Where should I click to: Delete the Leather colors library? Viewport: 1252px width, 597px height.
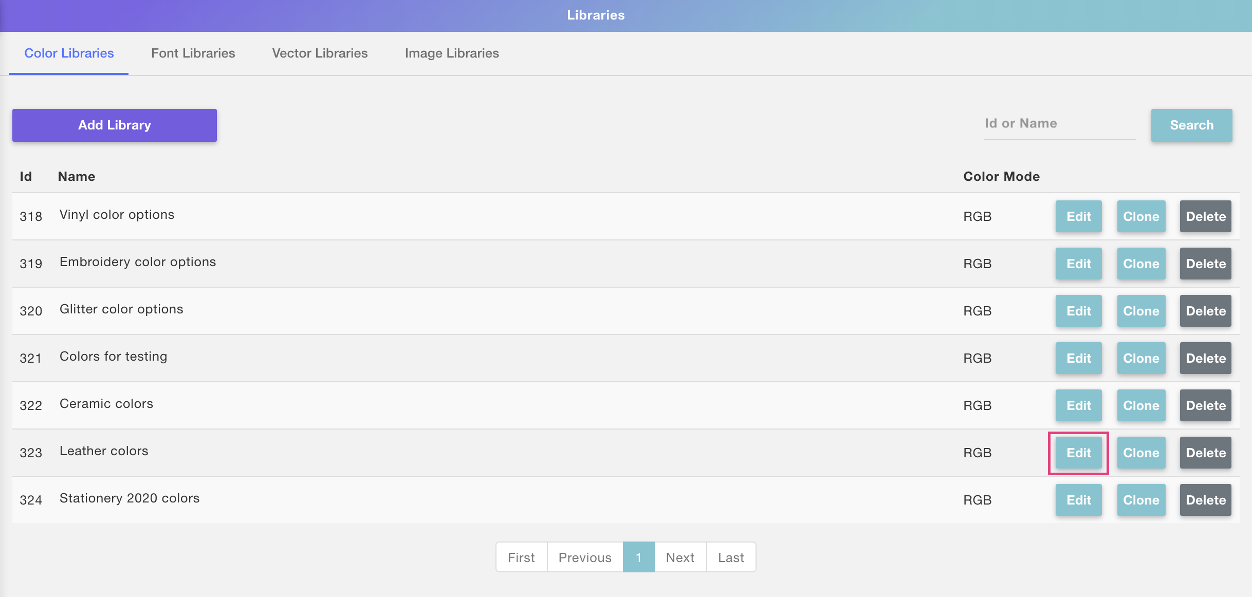[1205, 453]
